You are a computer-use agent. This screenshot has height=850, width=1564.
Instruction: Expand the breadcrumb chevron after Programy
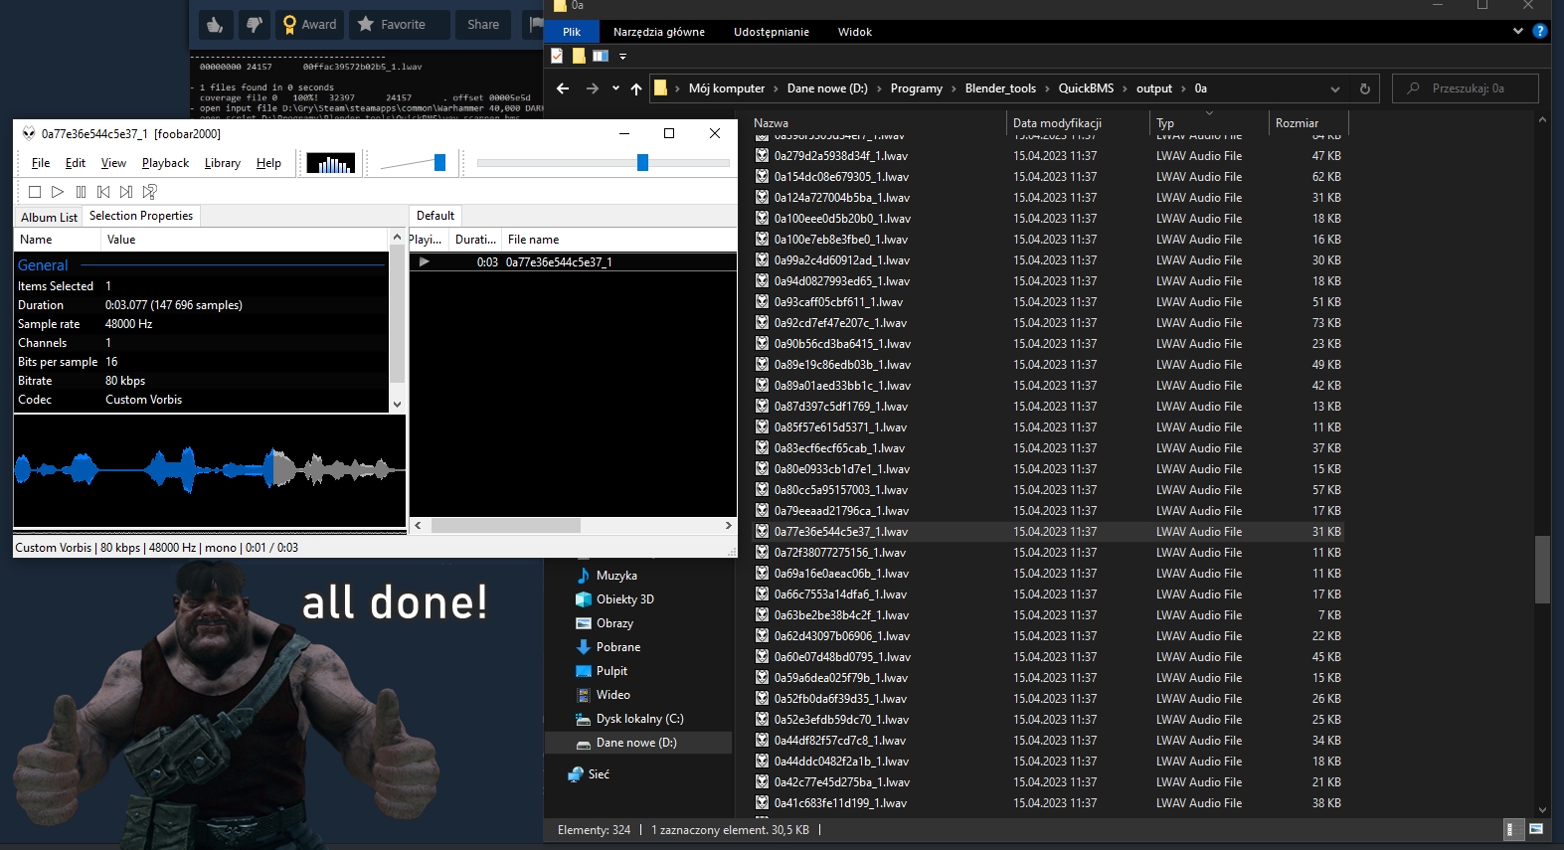[x=954, y=88]
